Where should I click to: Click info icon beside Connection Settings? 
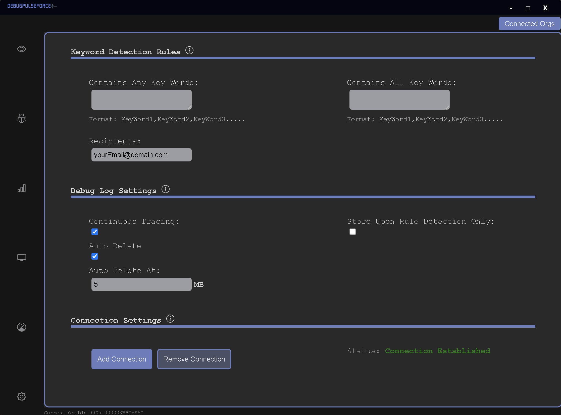point(170,319)
